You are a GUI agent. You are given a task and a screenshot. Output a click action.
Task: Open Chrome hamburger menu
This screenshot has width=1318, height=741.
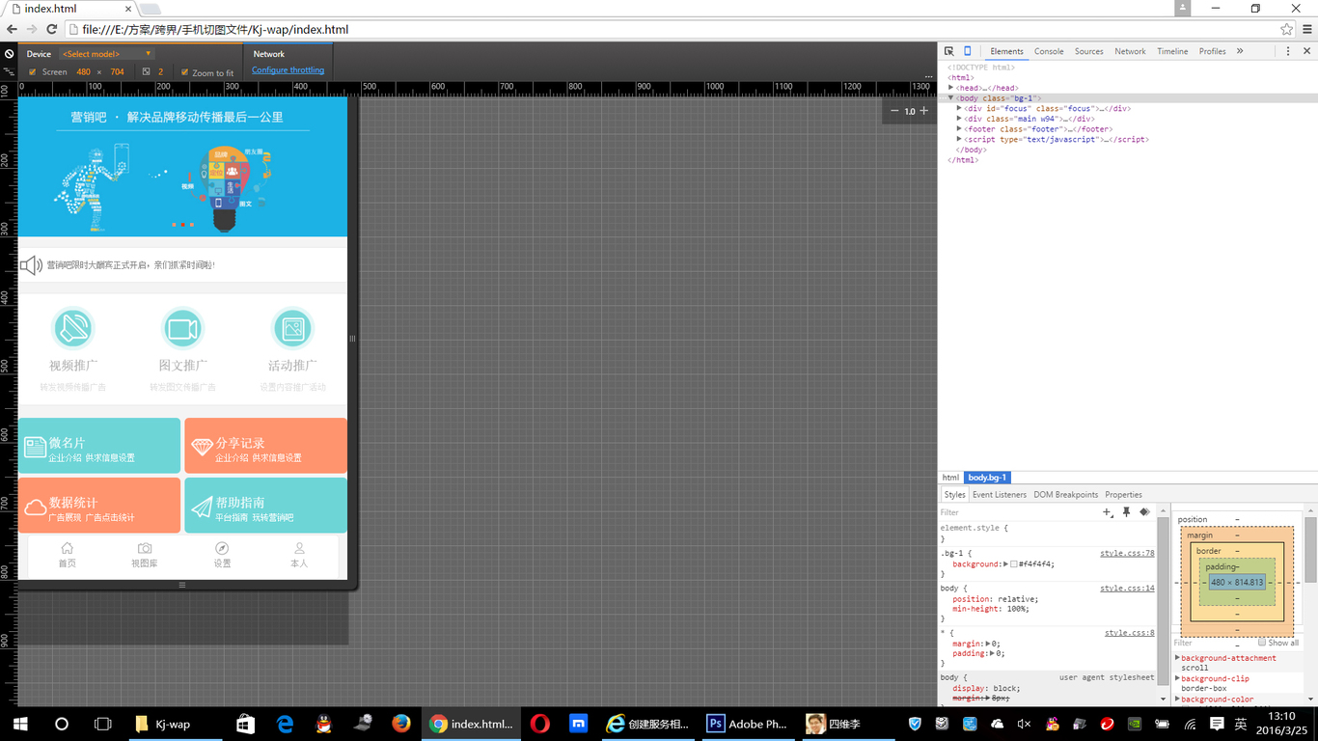point(1307,30)
